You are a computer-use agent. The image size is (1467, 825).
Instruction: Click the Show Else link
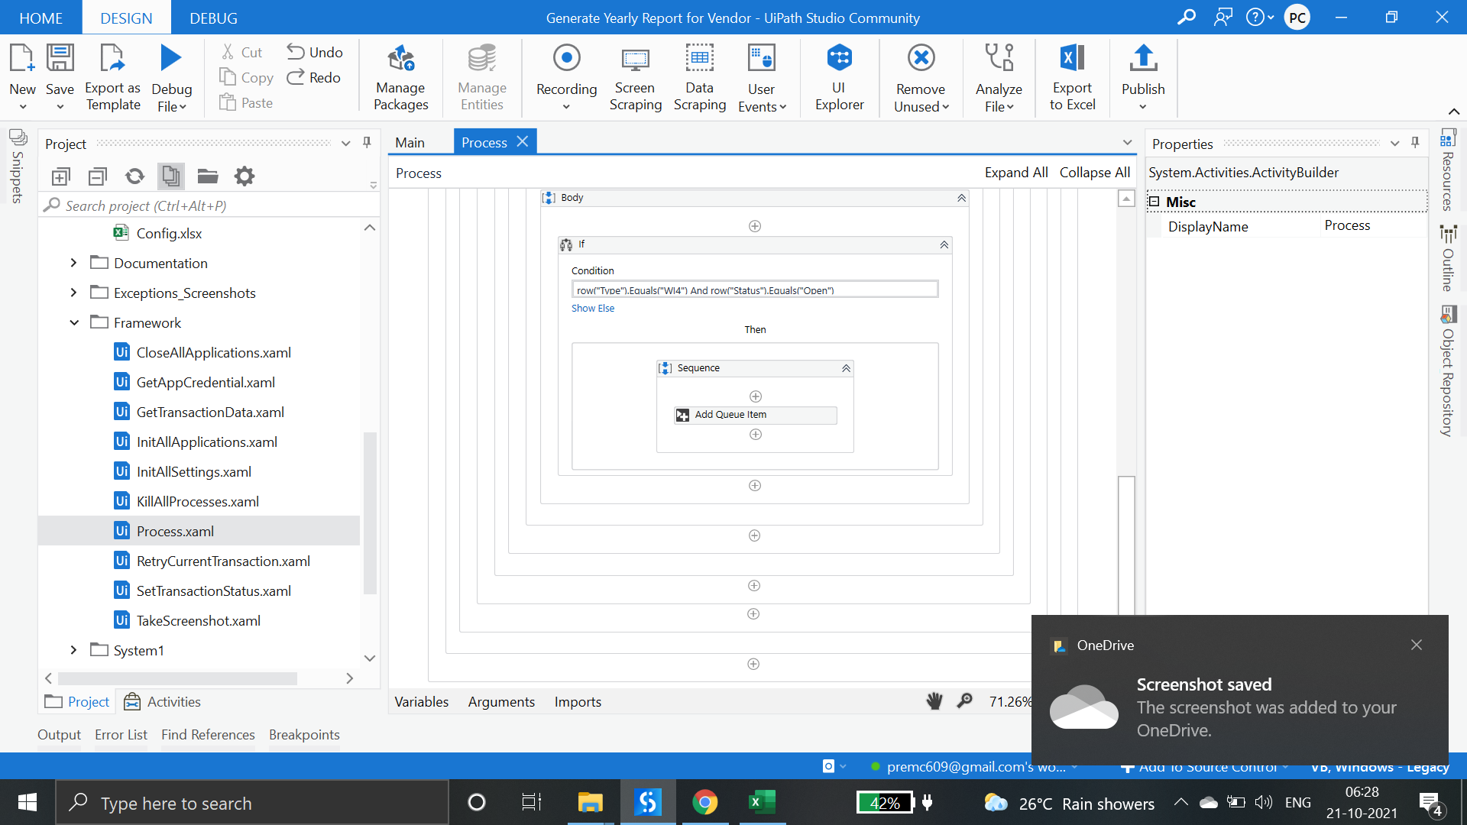coord(592,309)
